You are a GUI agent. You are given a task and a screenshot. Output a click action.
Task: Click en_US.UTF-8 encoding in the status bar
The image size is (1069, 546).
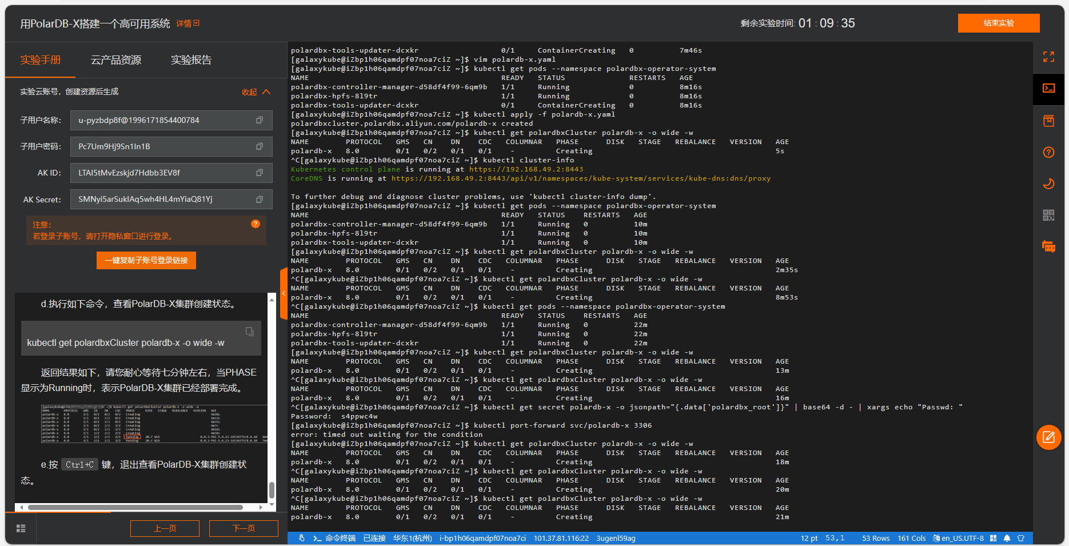point(963,538)
